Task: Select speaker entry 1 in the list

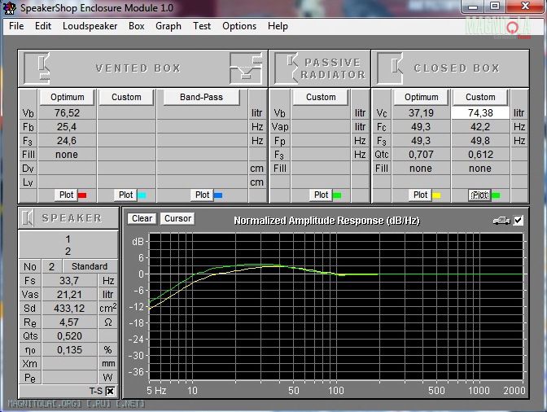Action: [x=68, y=239]
